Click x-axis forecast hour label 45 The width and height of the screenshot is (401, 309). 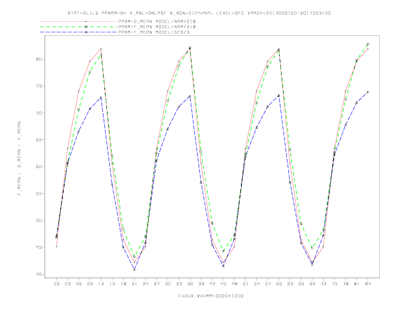(x=223, y=284)
